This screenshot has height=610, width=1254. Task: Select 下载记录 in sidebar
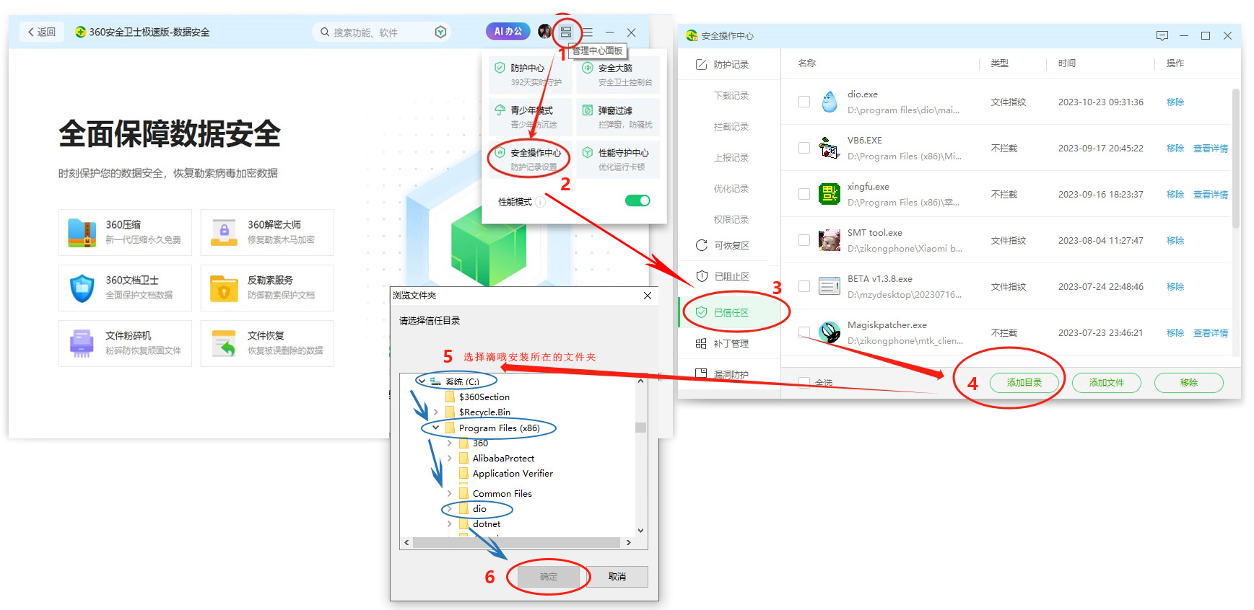729,95
